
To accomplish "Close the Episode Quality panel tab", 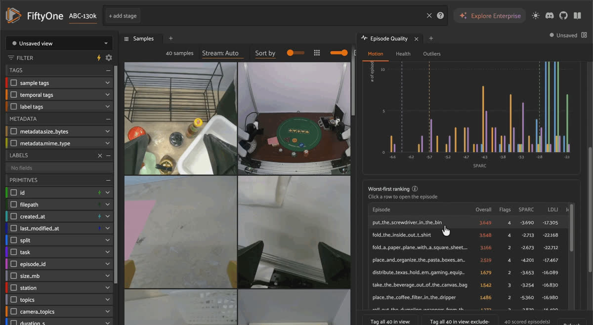I will coord(416,39).
